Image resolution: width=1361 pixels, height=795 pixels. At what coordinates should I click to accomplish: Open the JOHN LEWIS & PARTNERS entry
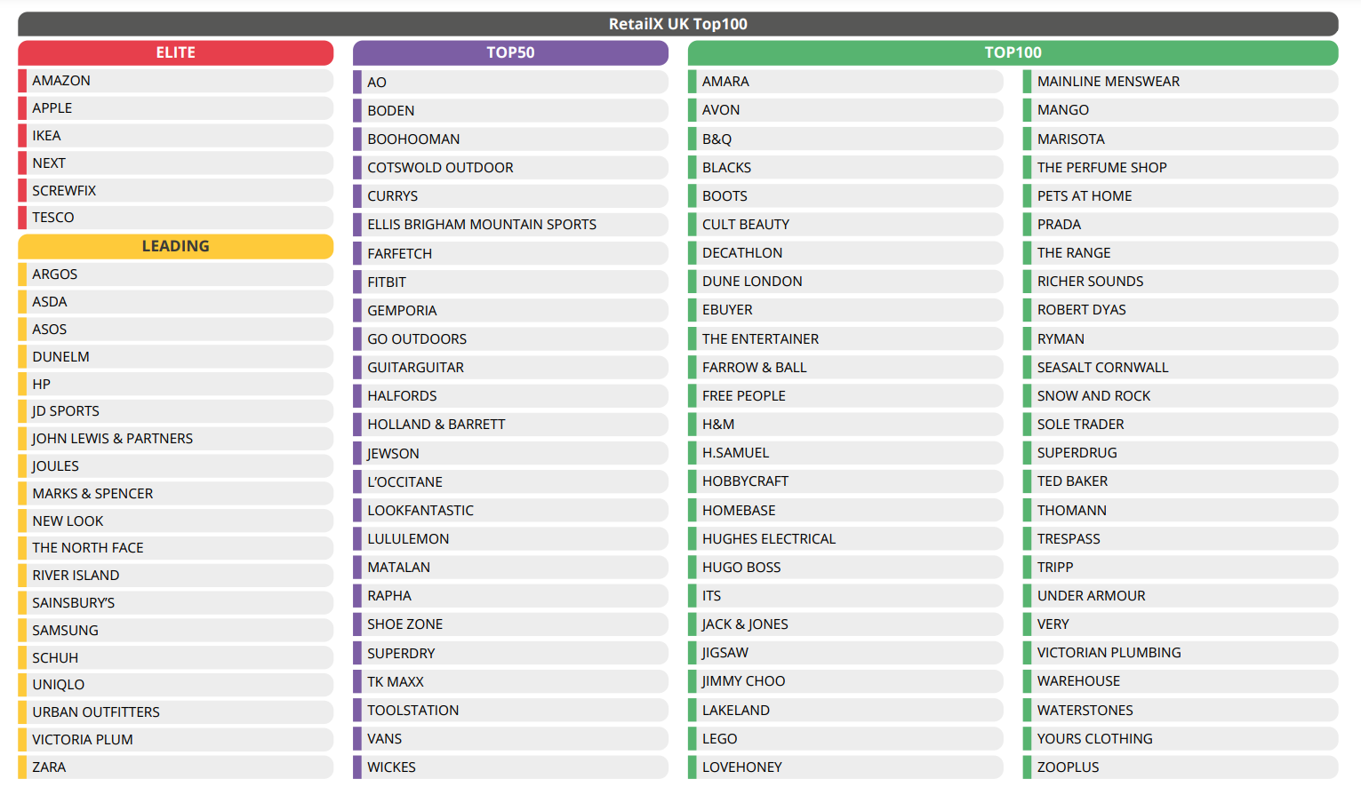[x=112, y=439]
